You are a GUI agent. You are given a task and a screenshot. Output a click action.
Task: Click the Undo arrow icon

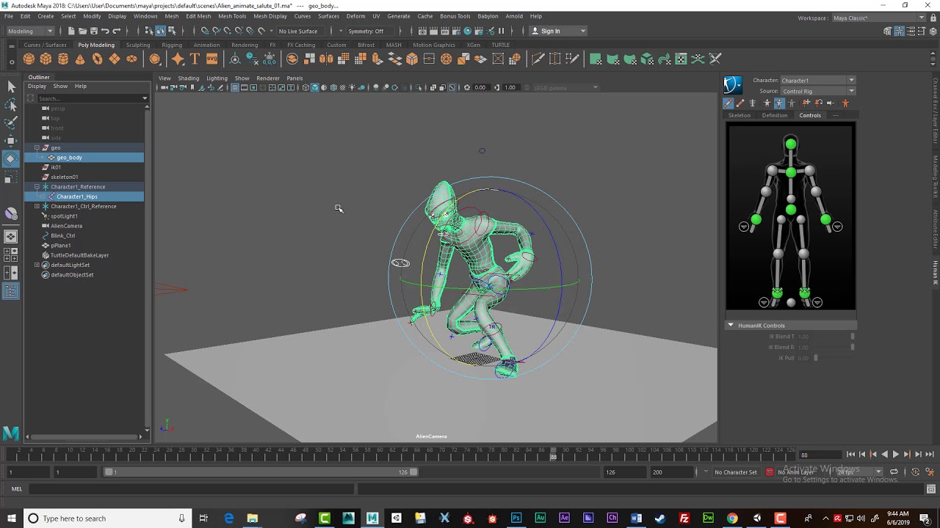105,31
